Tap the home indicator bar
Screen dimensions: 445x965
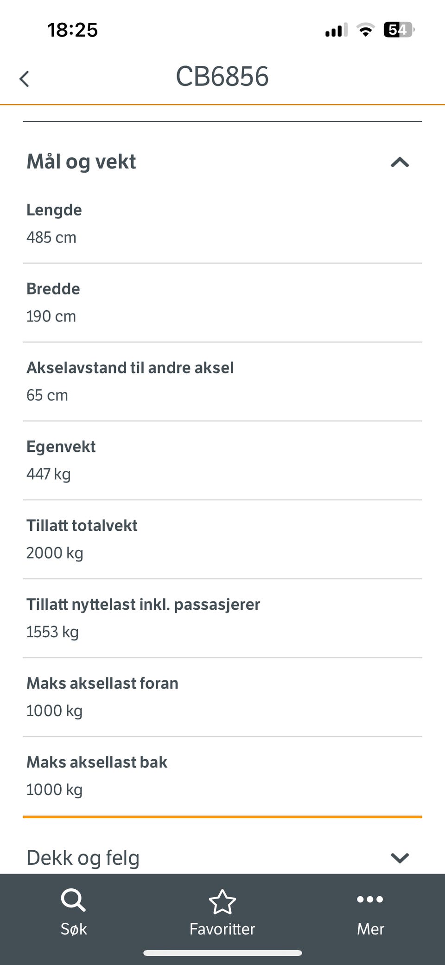[222, 953]
